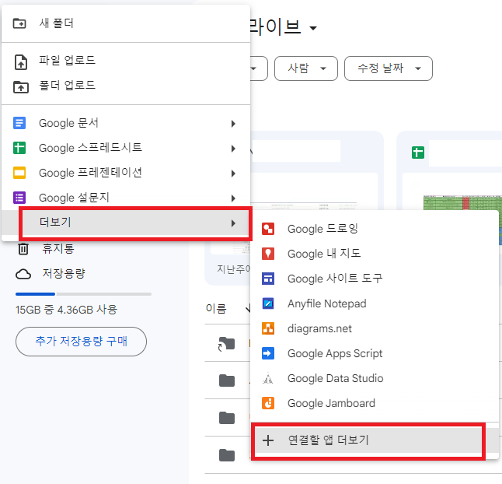502x484 pixels.
Task: Select Google Data Studio entry
Action: click(x=375, y=378)
